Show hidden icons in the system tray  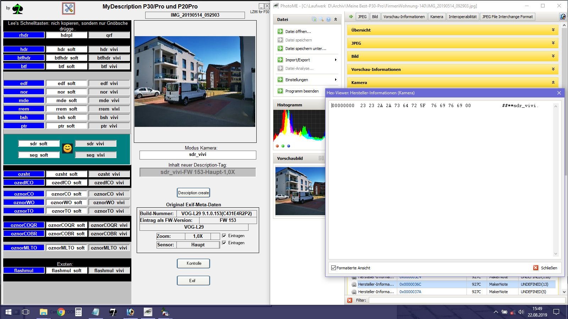(496, 312)
